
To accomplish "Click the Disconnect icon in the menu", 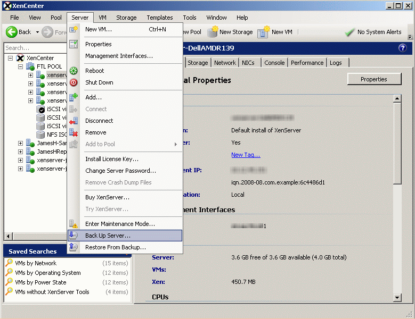I will click(x=74, y=121).
